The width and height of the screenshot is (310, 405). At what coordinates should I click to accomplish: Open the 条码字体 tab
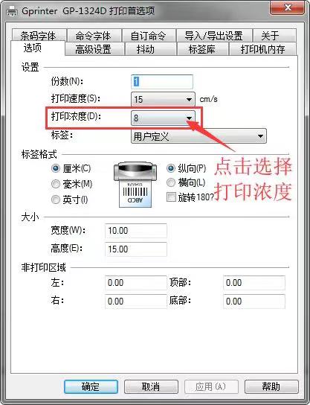[39, 36]
